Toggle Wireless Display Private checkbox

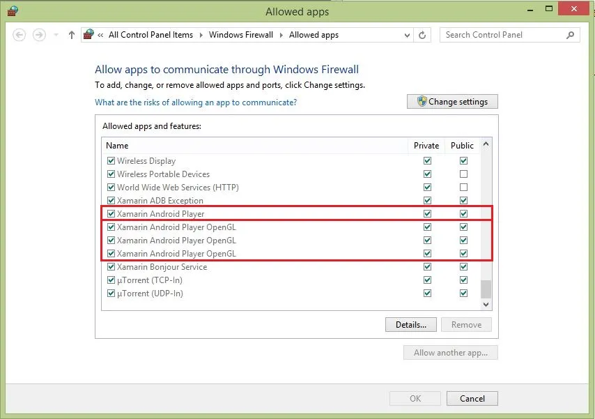point(427,160)
